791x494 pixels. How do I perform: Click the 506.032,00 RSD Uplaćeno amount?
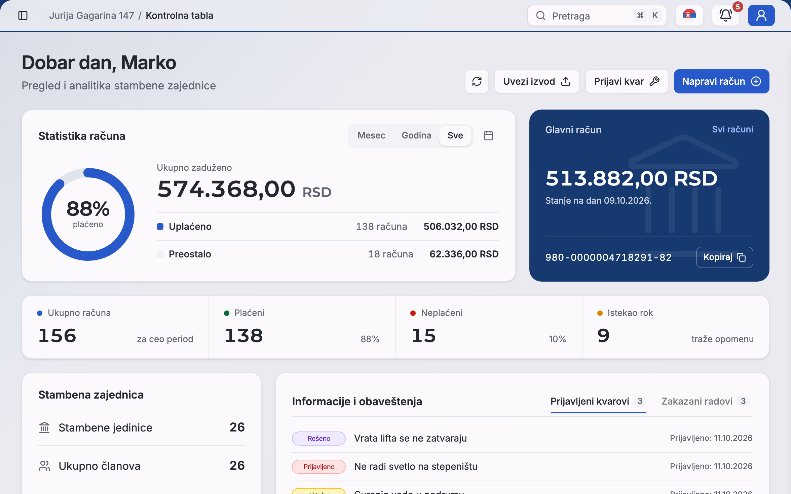point(461,227)
